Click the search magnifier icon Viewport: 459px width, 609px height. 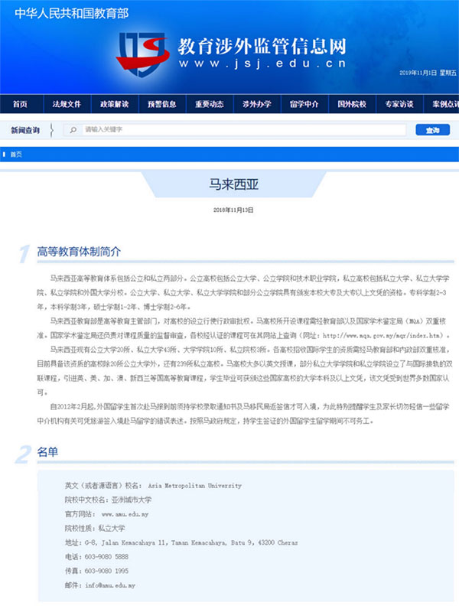73,130
